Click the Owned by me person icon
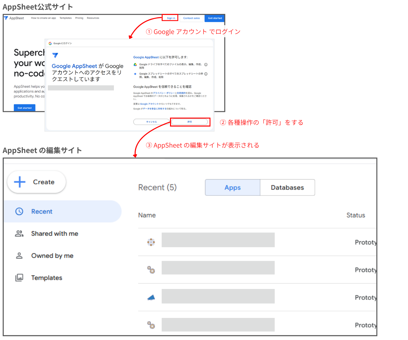408x340 pixels. click(19, 255)
